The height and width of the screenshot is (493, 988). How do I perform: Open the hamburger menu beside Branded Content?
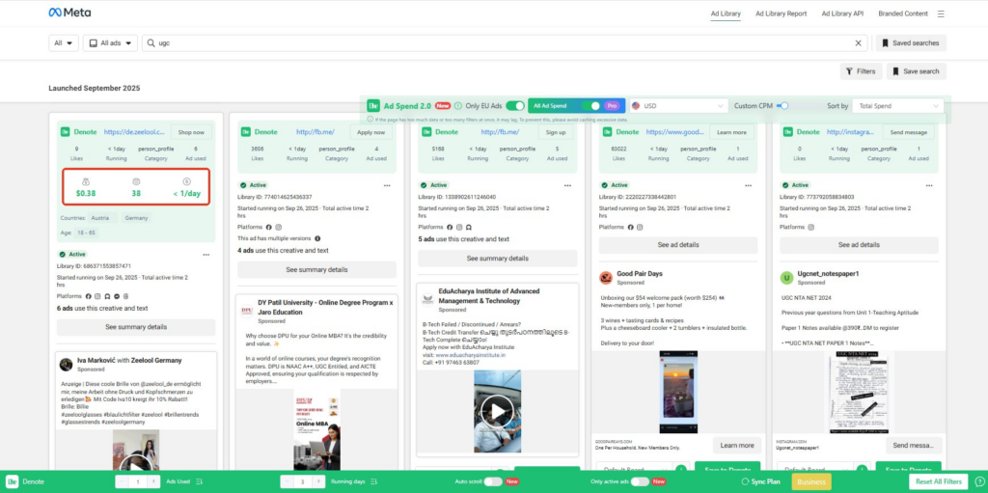941,14
